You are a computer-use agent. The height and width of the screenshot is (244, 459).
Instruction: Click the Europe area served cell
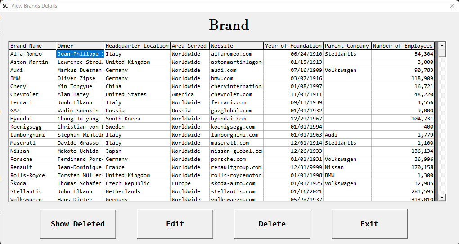click(x=190, y=183)
